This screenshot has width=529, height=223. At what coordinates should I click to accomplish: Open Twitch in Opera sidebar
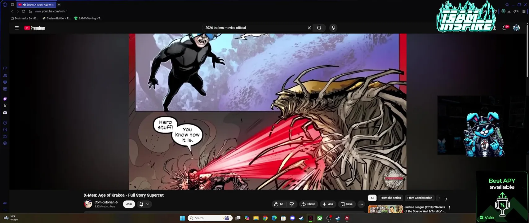pyautogui.click(x=5, y=99)
